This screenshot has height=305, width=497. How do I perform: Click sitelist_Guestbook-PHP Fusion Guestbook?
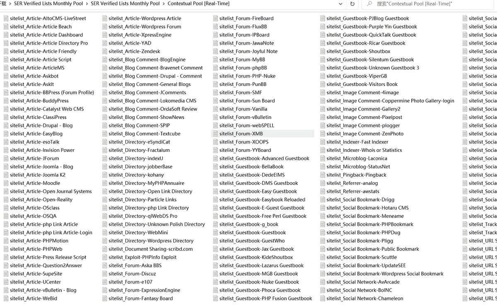(266, 298)
